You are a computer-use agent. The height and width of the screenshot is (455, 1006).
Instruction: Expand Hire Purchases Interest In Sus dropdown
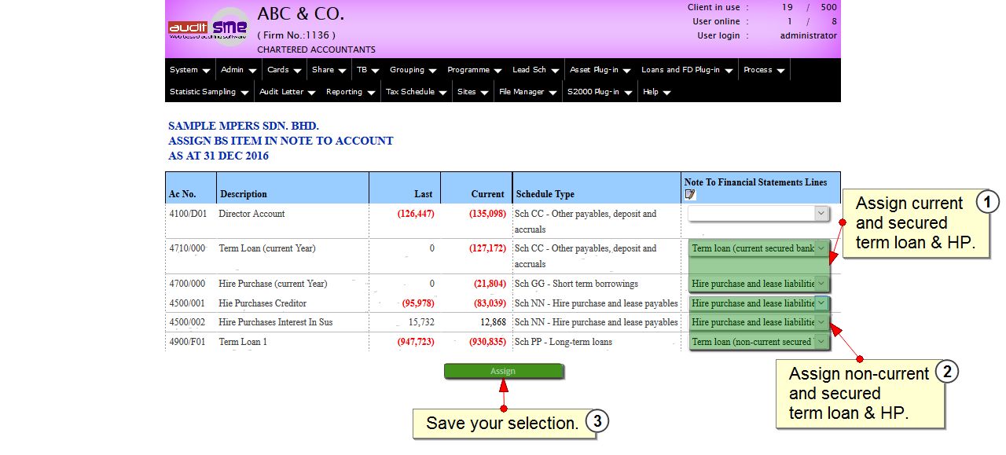(x=821, y=322)
